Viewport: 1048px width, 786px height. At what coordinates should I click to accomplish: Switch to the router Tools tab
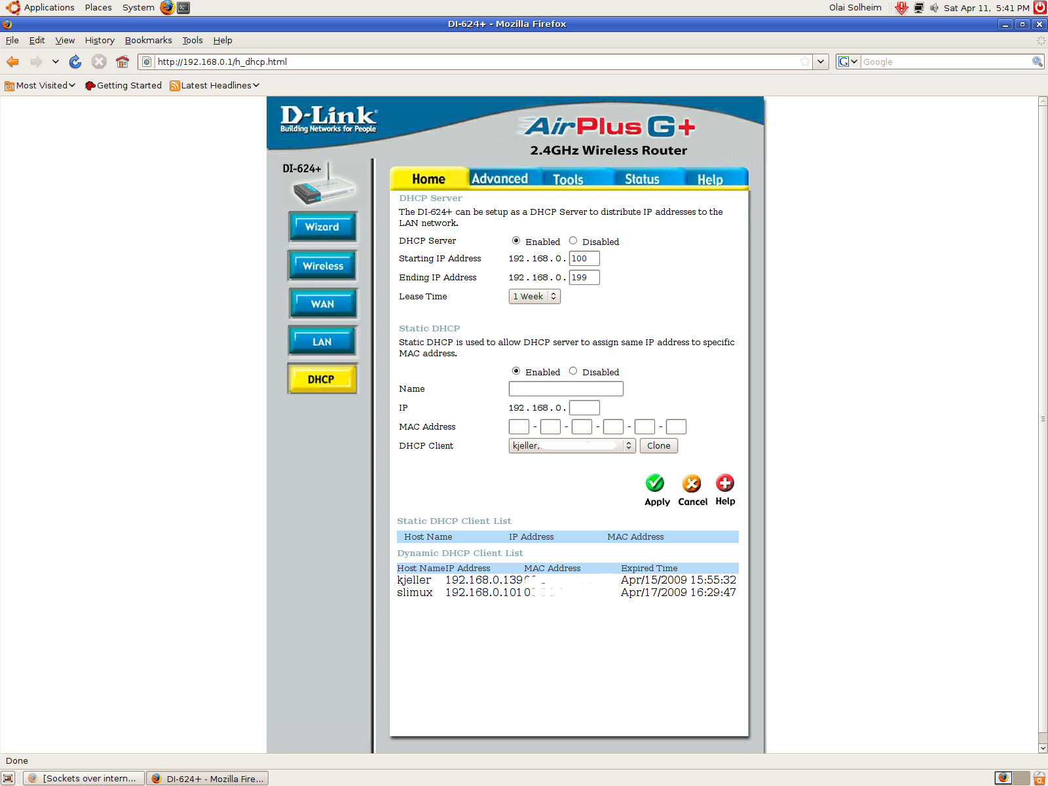click(568, 179)
